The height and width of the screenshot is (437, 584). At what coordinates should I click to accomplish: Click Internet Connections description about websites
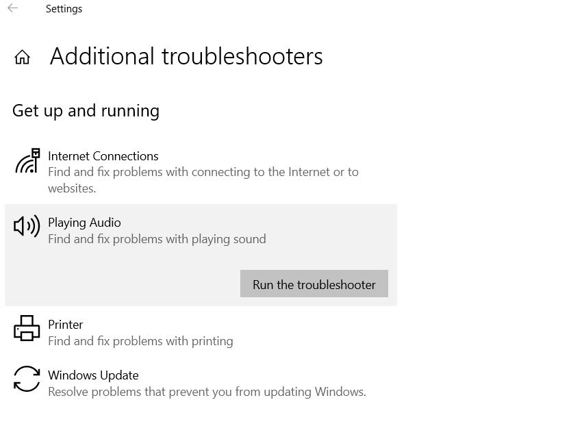[x=203, y=180]
